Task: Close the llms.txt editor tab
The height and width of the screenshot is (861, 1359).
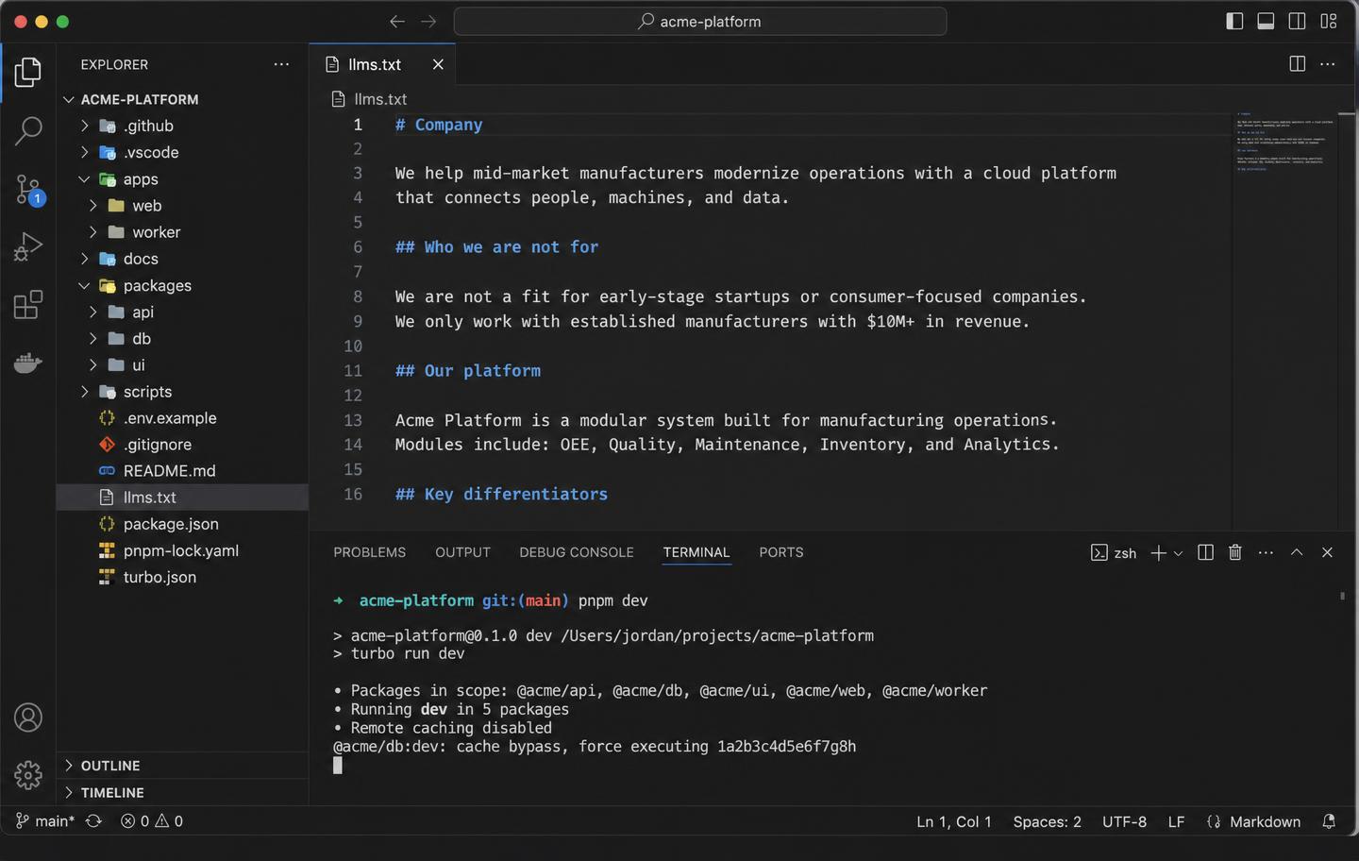Action: 438,64
